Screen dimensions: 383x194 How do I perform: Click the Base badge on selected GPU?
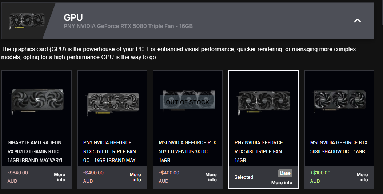click(285, 173)
